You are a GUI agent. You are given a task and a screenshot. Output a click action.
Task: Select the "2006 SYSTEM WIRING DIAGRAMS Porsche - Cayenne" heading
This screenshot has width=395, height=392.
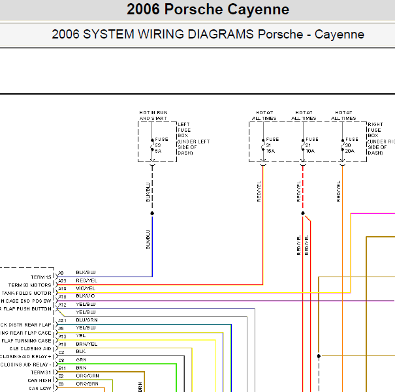(208, 34)
